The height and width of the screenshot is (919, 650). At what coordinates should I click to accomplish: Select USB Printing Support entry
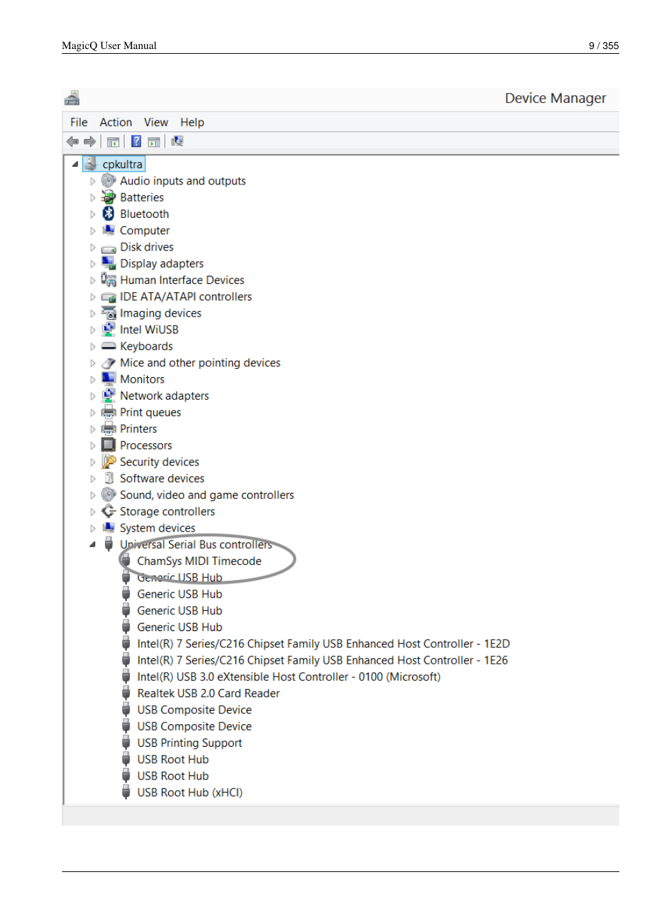(189, 743)
